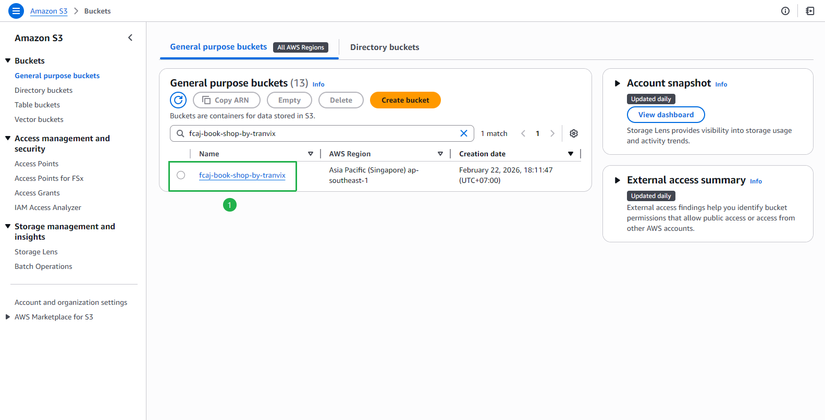825x420 pixels.
Task: Open General purpose buckets in sidebar
Action: [x=57, y=76]
